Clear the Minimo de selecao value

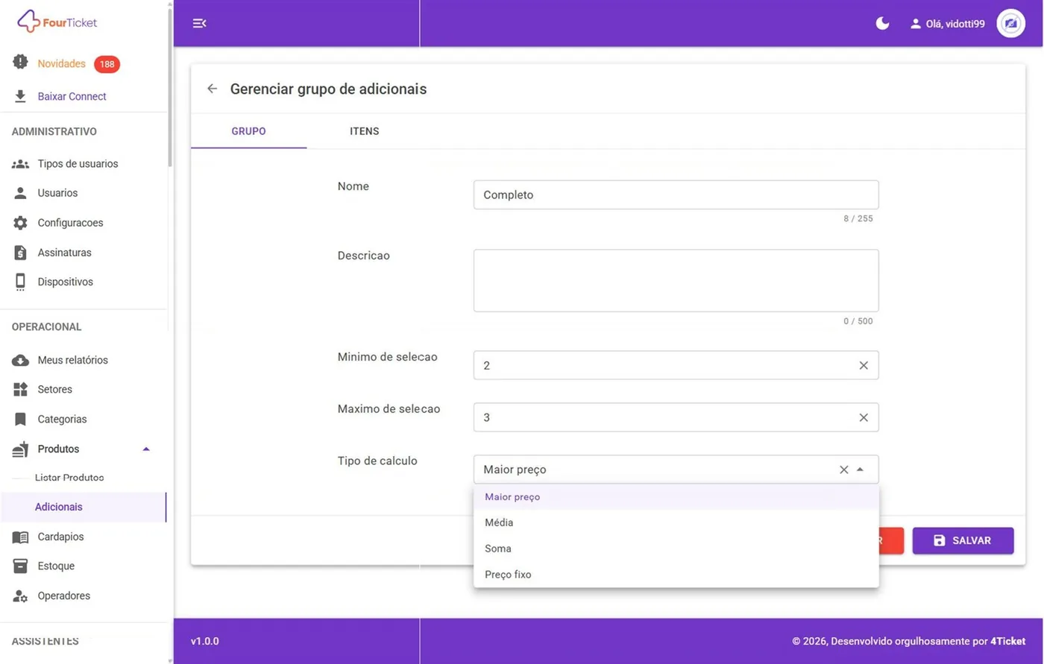tap(864, 365)
